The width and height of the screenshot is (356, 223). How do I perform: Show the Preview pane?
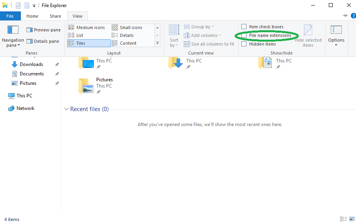(43, 30)
